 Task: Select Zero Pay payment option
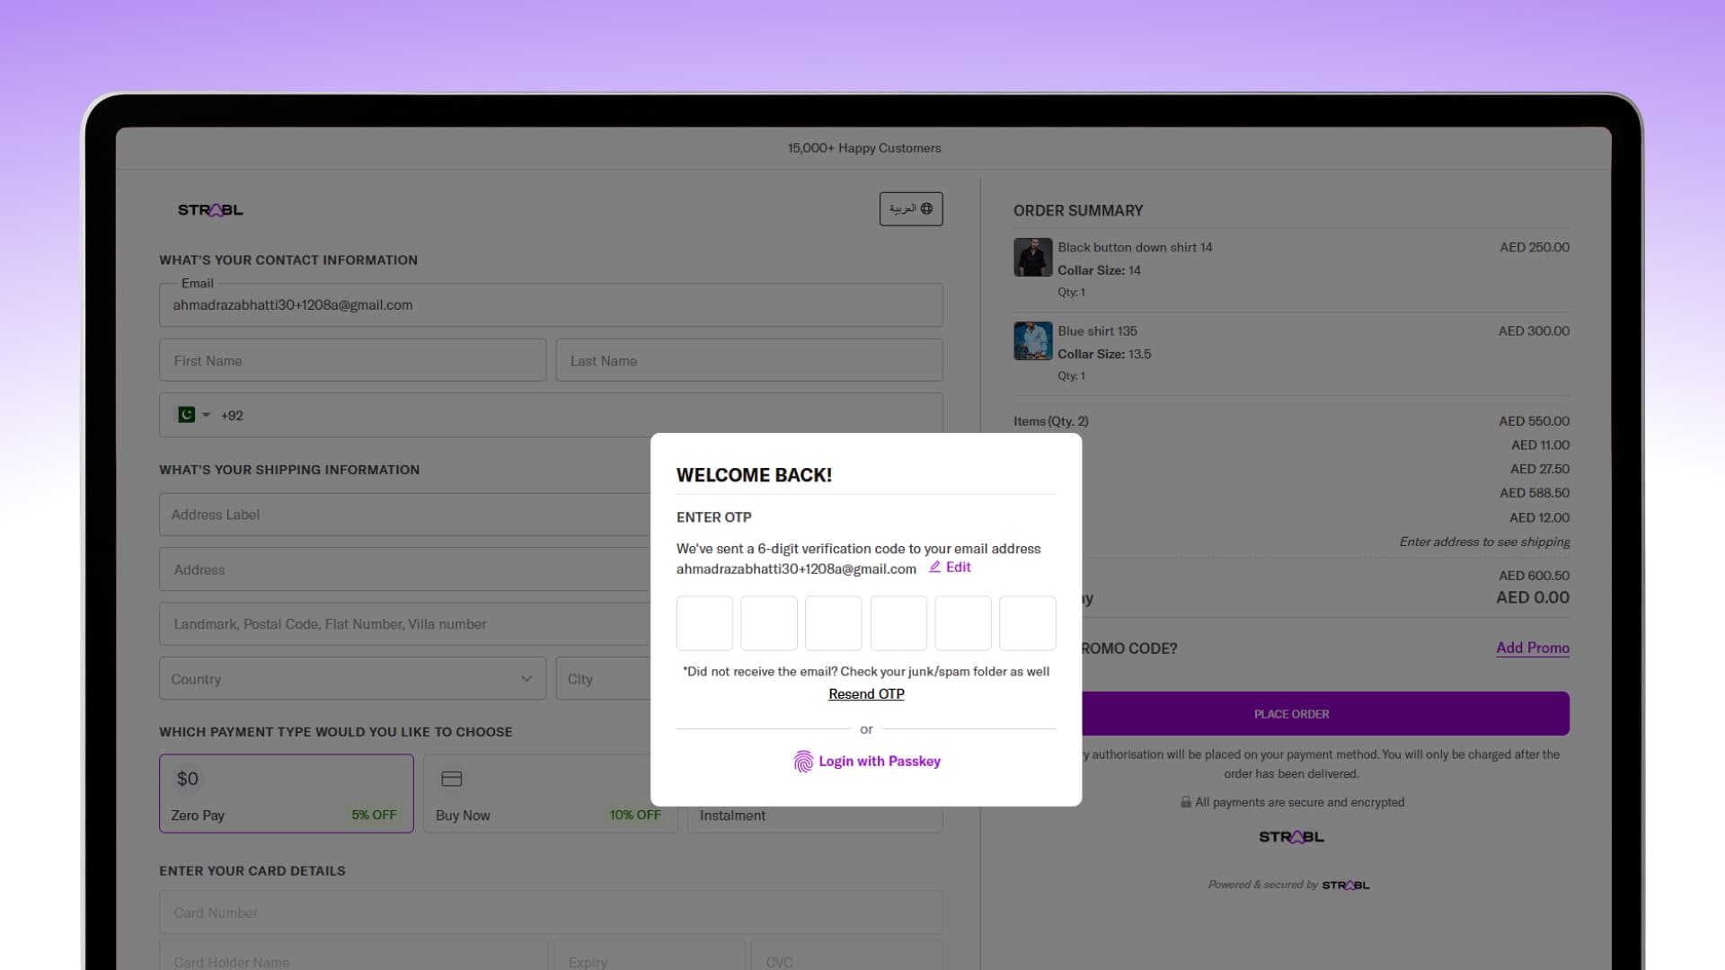[x=286, y=794]
